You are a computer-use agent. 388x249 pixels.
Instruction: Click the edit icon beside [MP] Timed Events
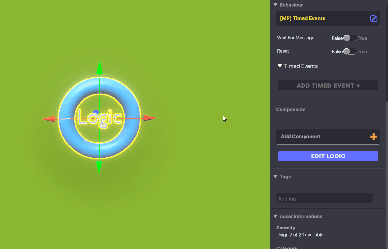(373, 19)
